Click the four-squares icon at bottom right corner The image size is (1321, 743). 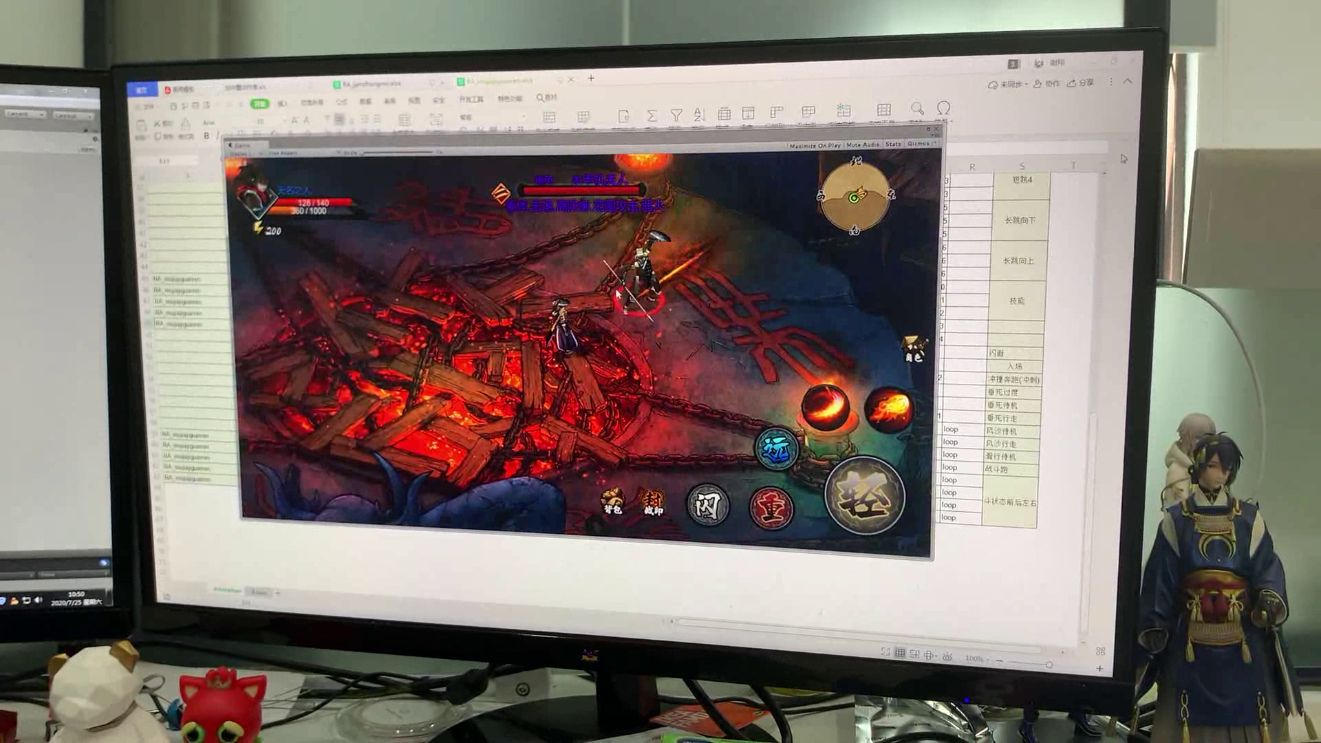(x=1100, y=651)
